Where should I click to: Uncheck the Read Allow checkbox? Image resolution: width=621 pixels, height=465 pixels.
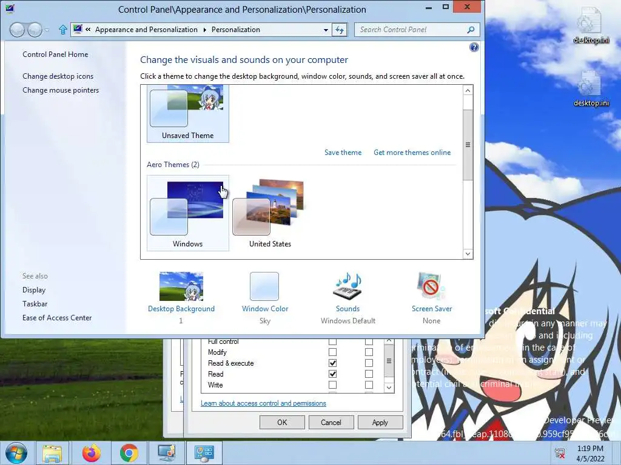333,374
